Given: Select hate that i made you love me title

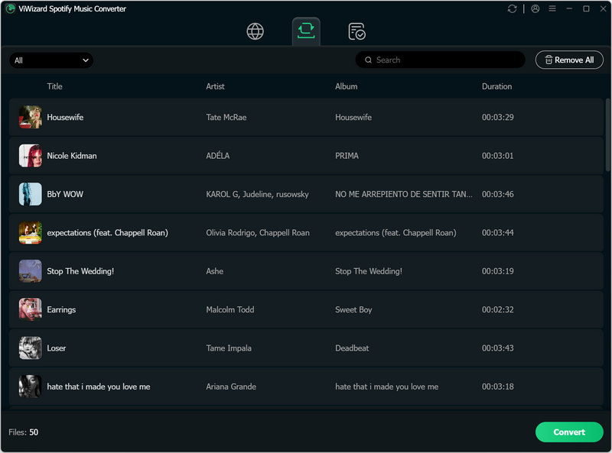Looking at the screenshot, I should coord(99,387).
